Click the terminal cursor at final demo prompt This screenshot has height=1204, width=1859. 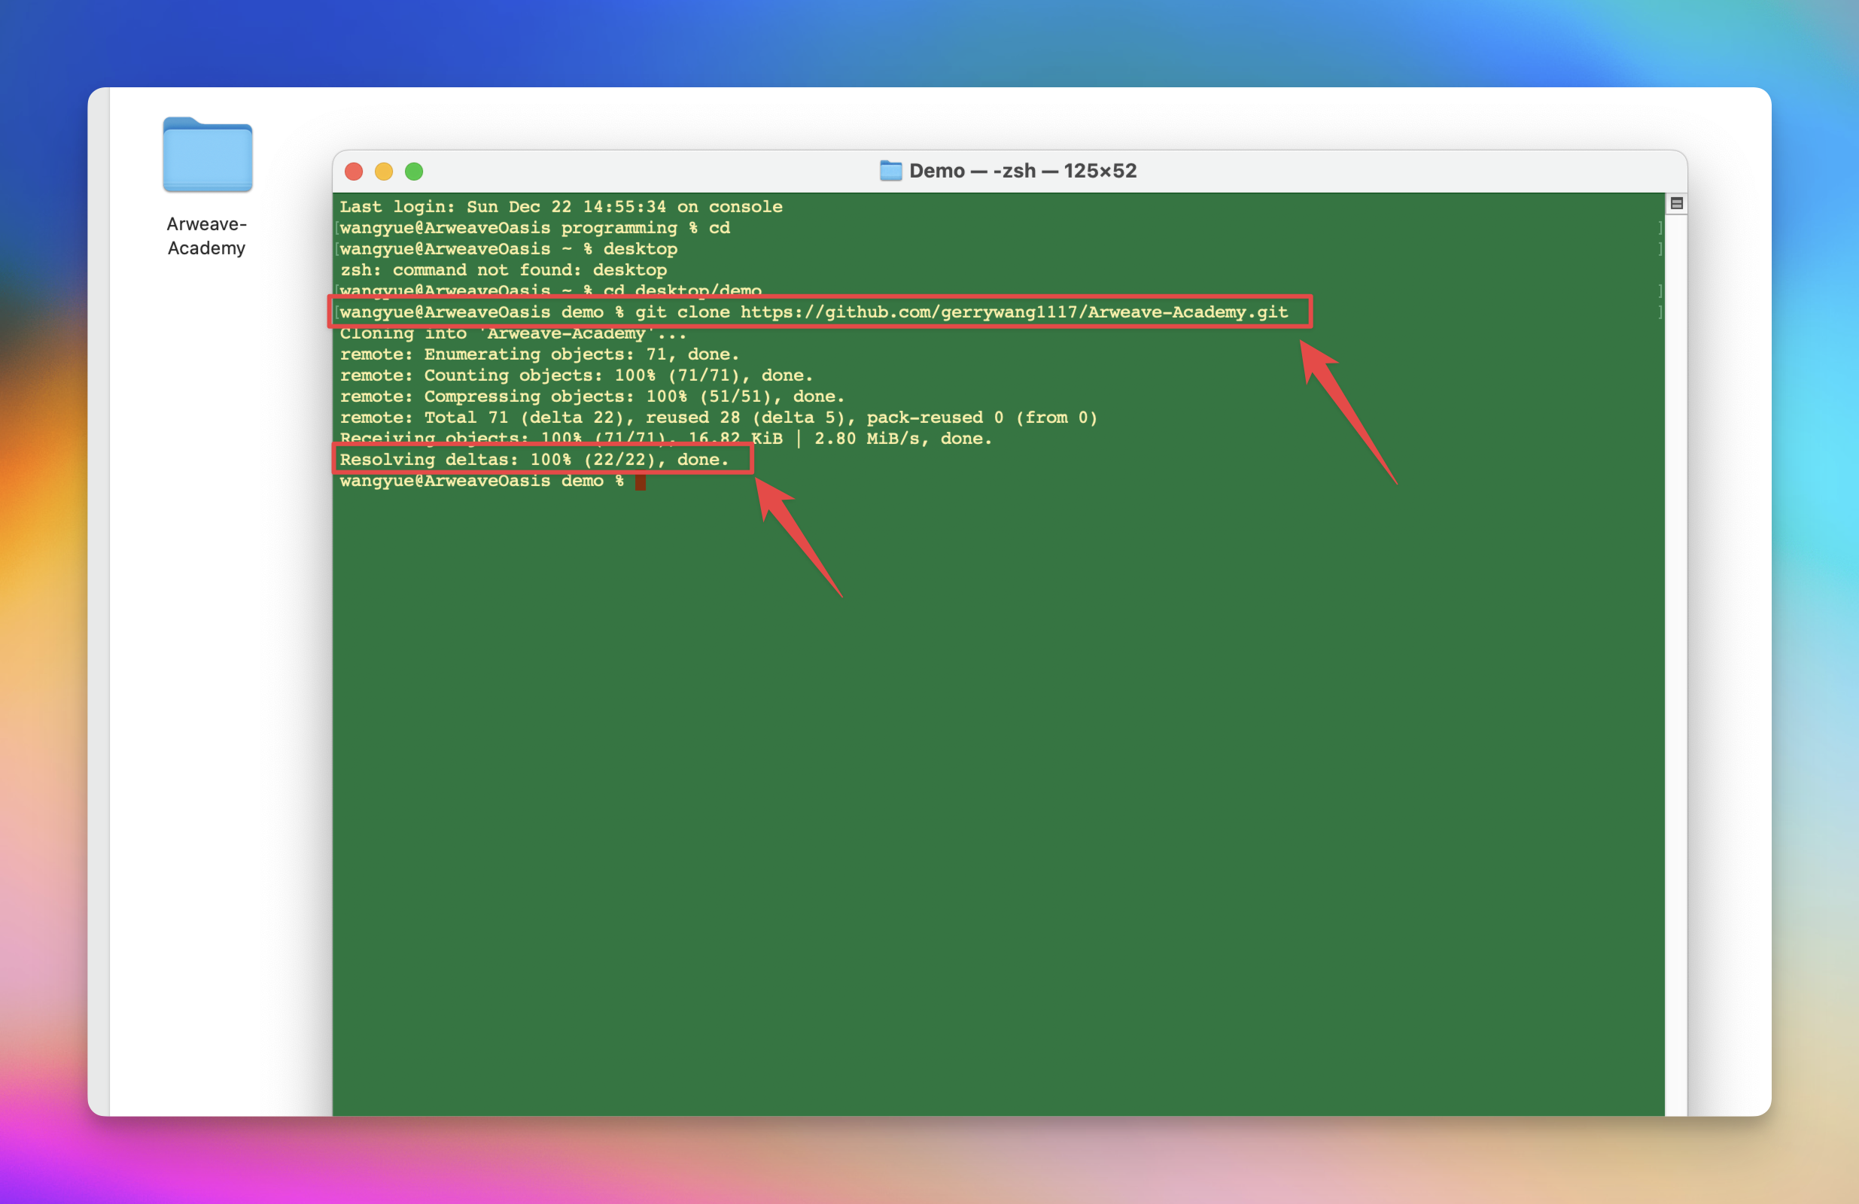[640, 481]
